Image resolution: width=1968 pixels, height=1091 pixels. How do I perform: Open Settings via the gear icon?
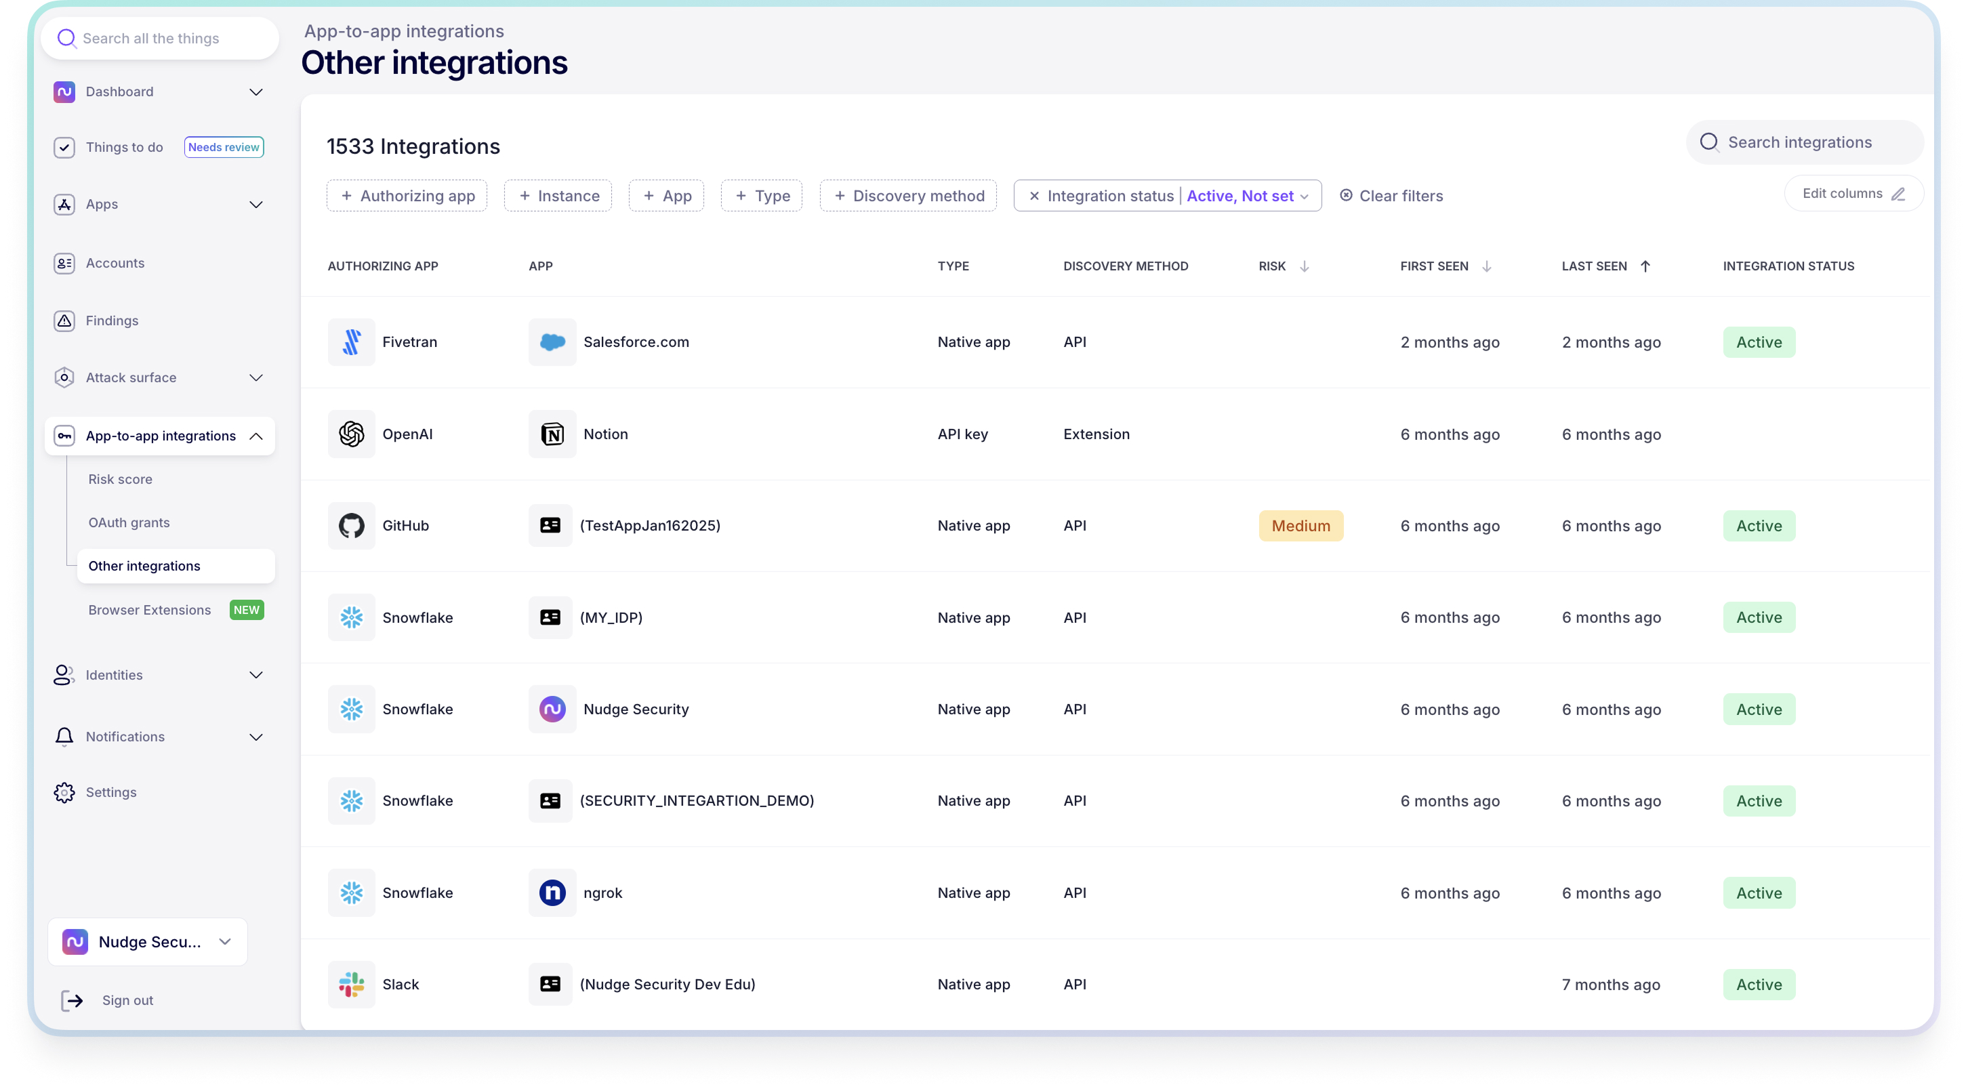click(x=64, y=792)
